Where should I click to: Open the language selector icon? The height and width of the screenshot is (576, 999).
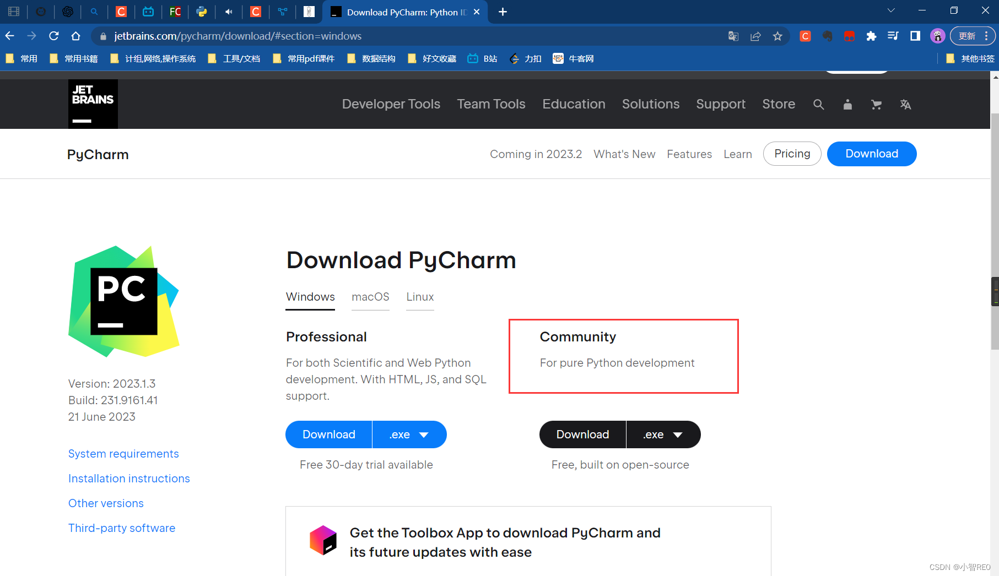tap(905, 105)
